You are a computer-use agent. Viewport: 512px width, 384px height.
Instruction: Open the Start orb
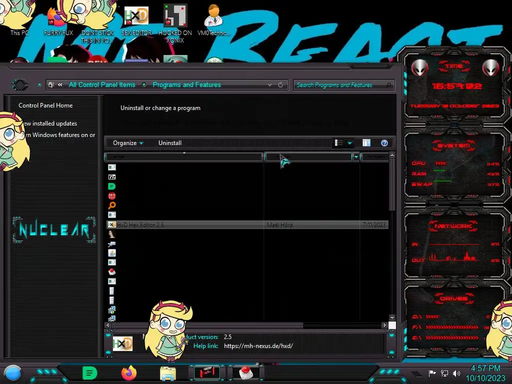click(x=13, y=373)
